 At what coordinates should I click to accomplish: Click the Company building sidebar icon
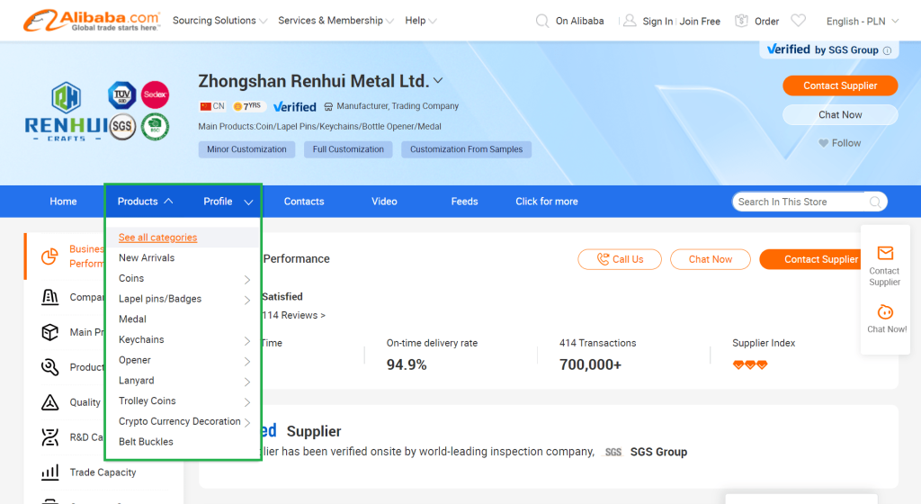coord(50,297)
